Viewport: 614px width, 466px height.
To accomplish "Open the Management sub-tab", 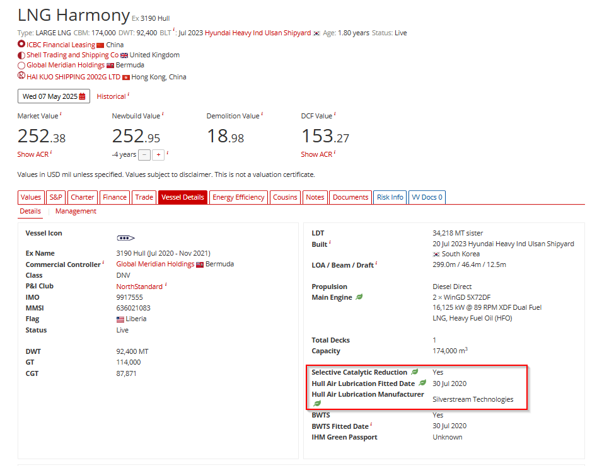I will coord(76,212).
